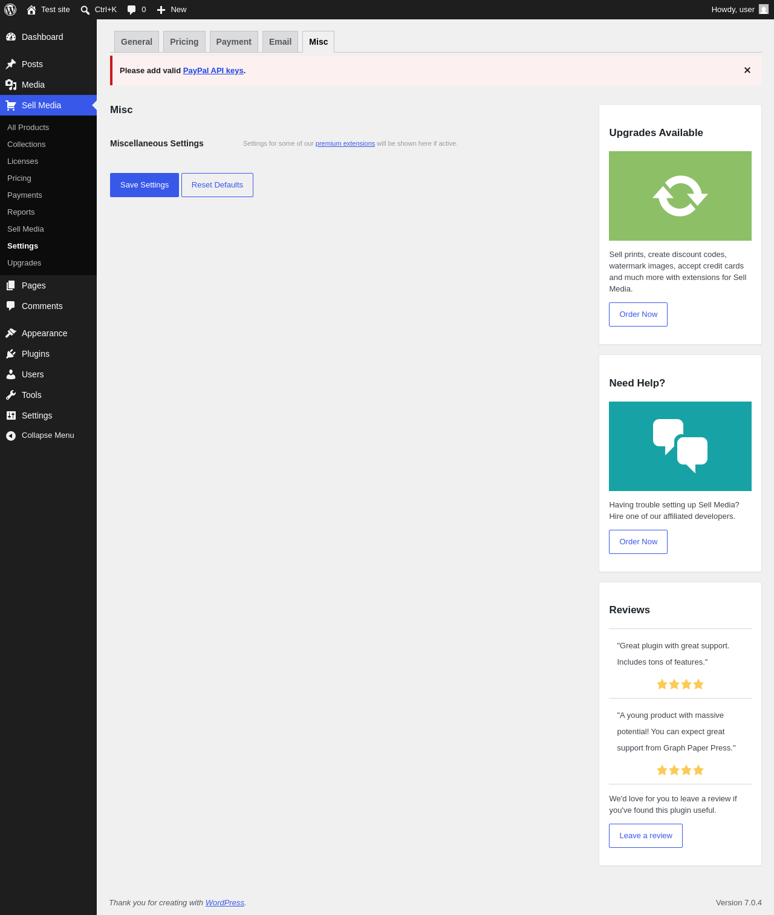Open All Products submenu item

(48, 128)
